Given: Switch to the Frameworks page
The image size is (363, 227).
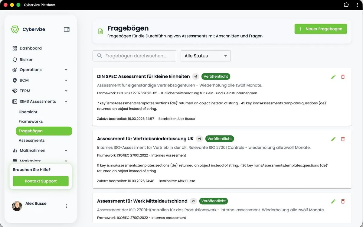Looking at the screenshot, I should 31,121.
